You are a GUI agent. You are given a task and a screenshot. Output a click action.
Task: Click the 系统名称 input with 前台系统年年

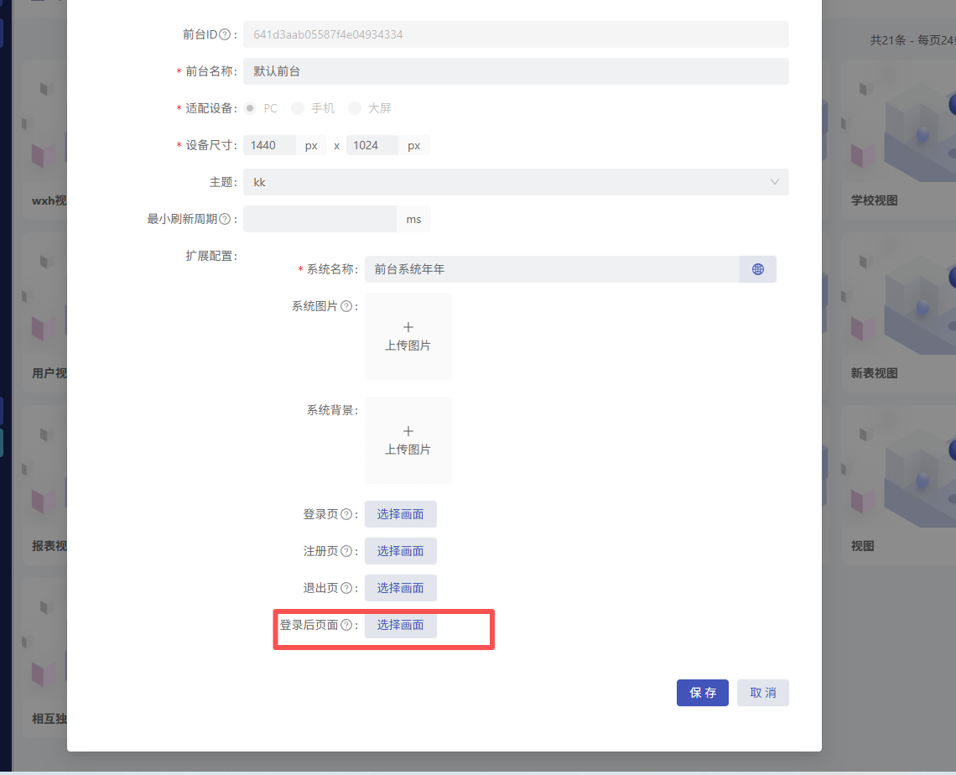(553, 269)
